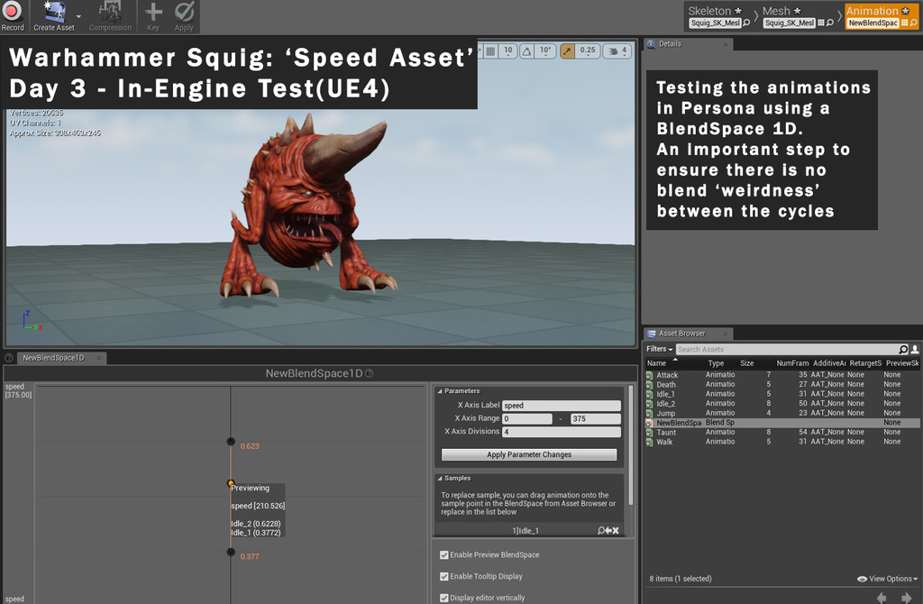Open the Mesh asset picker grid icon
Viewport: 923px width, 604px height.
point(820,23)
